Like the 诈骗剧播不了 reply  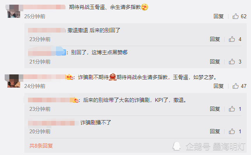point(232,131)
